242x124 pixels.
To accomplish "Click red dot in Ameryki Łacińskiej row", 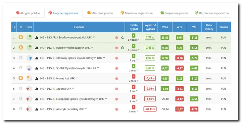I will pos(117,109).
